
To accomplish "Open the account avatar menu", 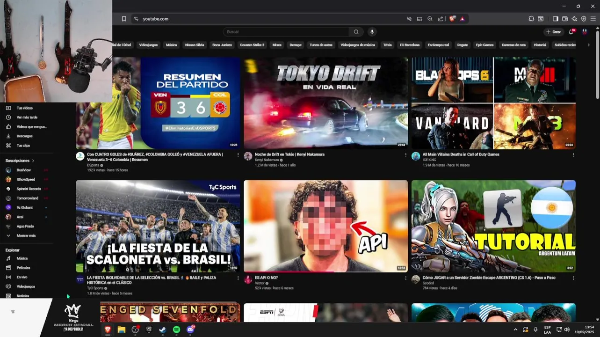I will tap(585, 32).
